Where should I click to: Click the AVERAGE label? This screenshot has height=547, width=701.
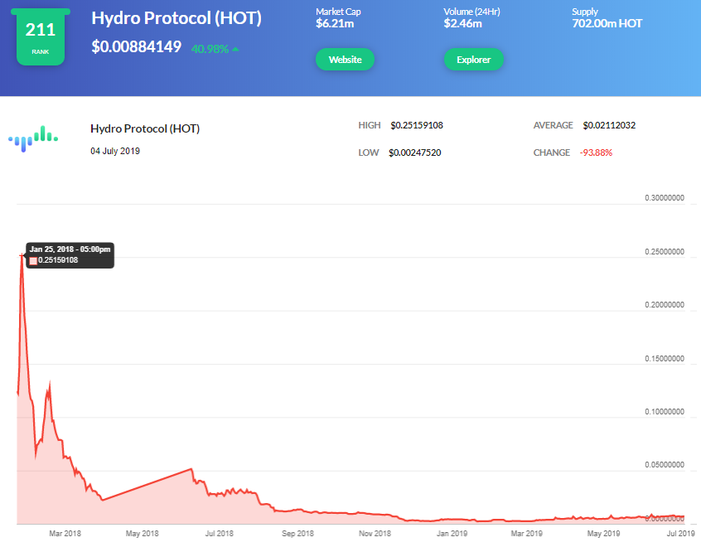[x=553, y=126]
